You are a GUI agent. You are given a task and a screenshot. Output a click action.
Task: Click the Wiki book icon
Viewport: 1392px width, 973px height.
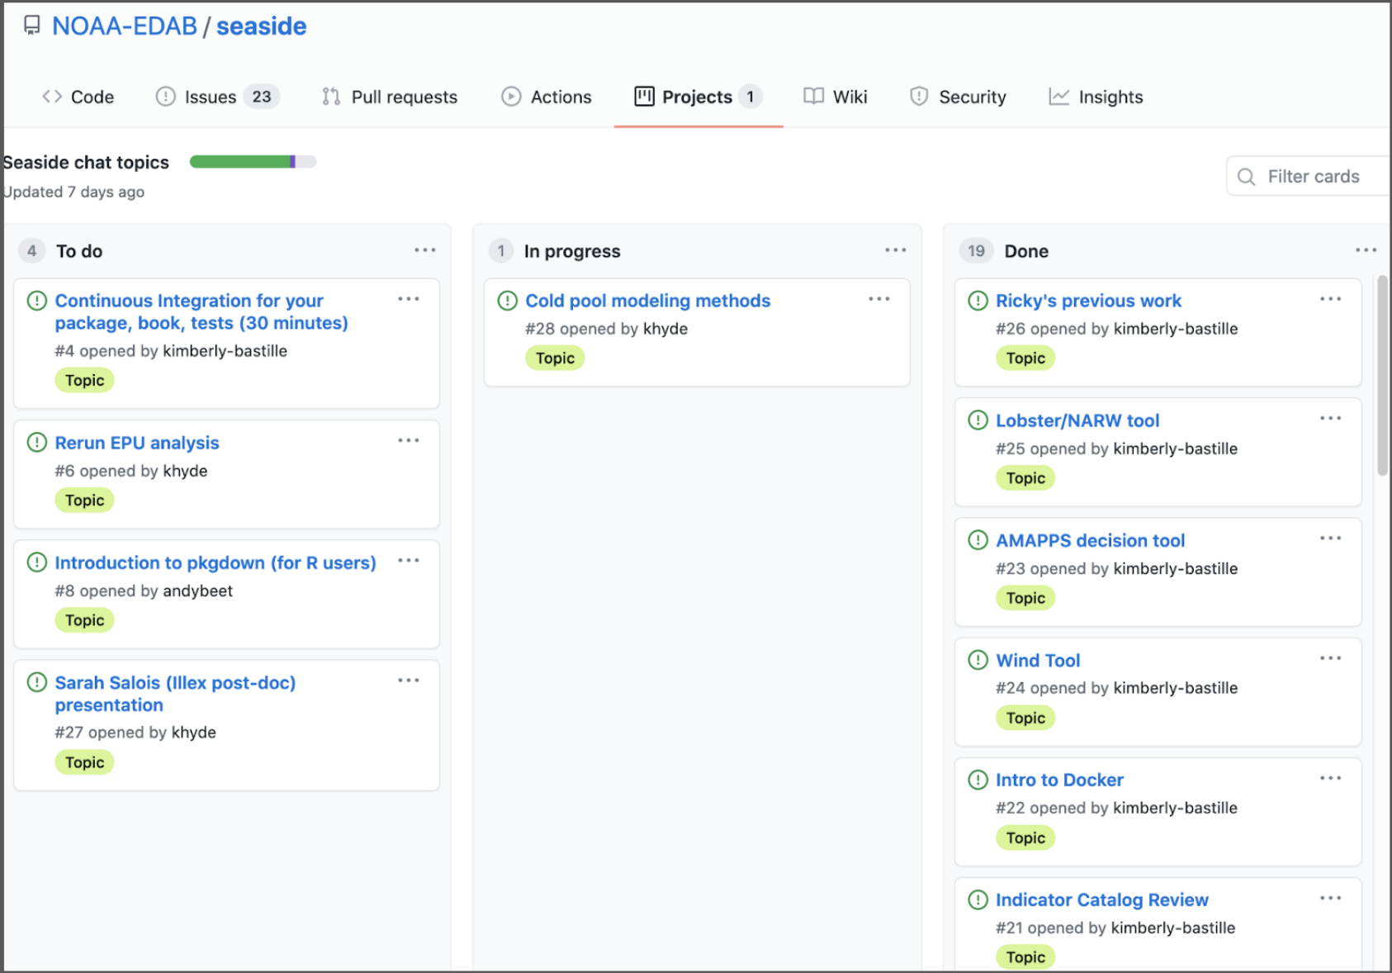pyautogui.click(x=813, y=97)
